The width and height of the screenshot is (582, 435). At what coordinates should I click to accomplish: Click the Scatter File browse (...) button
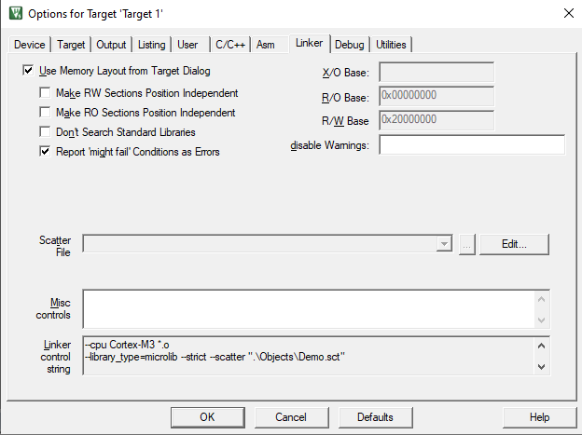[x=467, y=244]
